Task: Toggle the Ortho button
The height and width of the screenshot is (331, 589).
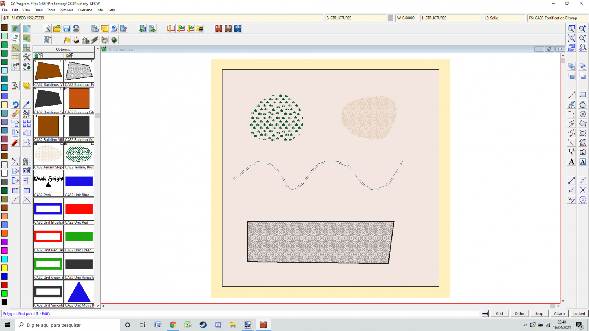Action: click(x=519, y=313)
